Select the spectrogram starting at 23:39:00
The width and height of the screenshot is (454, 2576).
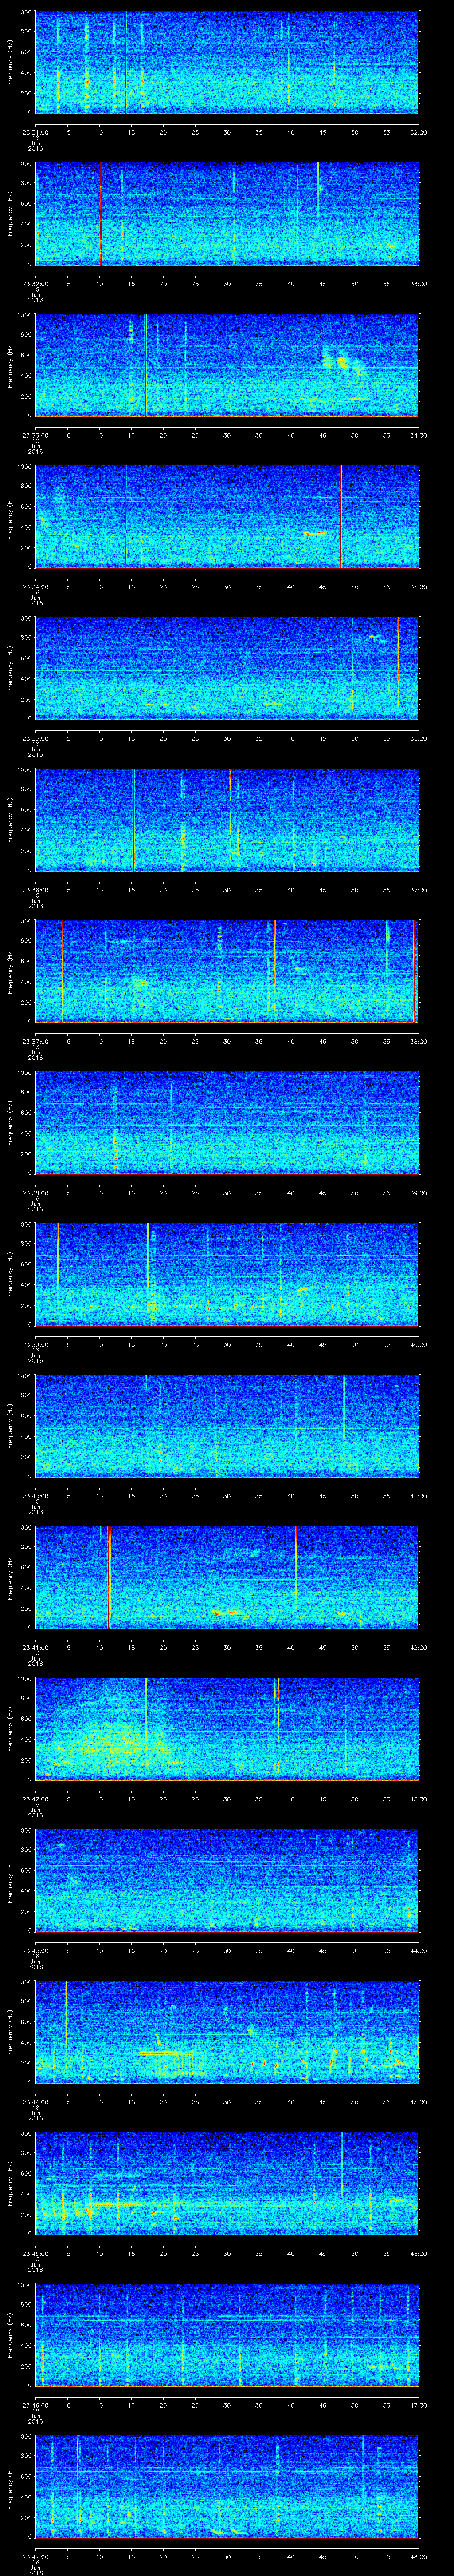227,1274
